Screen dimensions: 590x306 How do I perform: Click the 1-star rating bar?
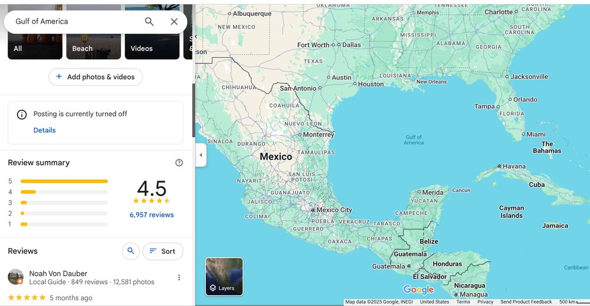[64, 224]
